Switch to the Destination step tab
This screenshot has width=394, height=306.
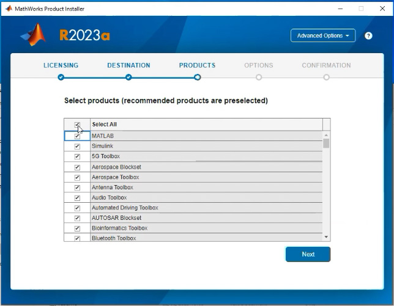[128, 65]
